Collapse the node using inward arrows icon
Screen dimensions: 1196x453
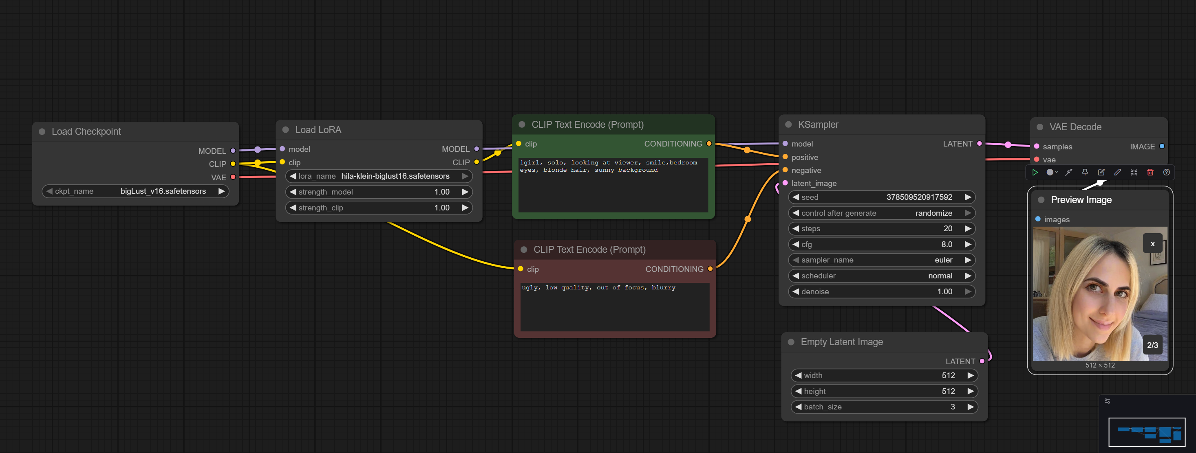1134,173
